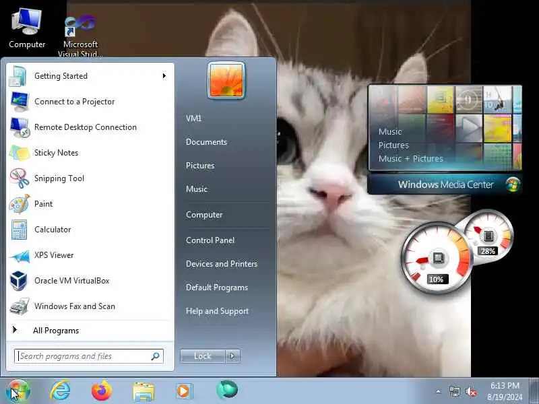Open Documents from Start menu
The height and width of the screenshot is (404, 539).
[206, 142]
